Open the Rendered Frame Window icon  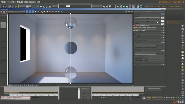(121, 7)
